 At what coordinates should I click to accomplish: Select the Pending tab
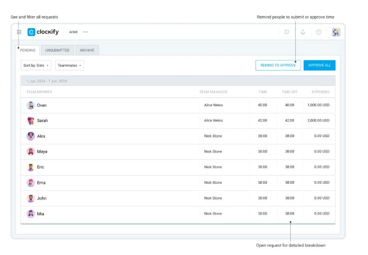click(28, 51)
